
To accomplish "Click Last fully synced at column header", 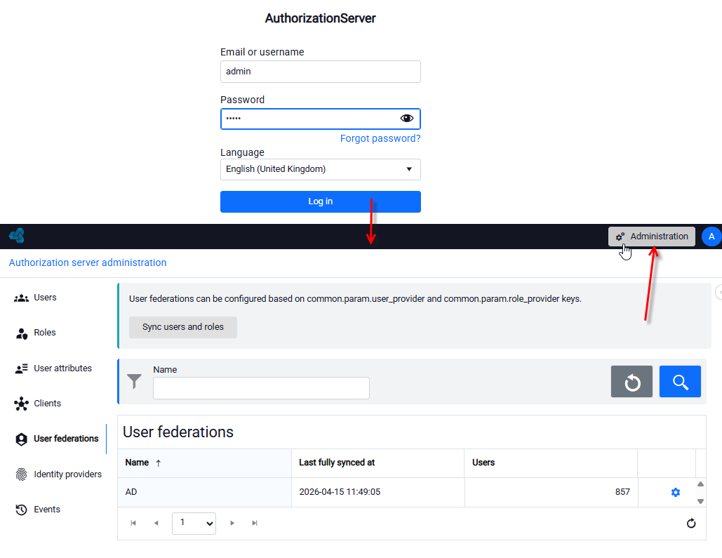I will pyautogui.click(x=377, y=463).
